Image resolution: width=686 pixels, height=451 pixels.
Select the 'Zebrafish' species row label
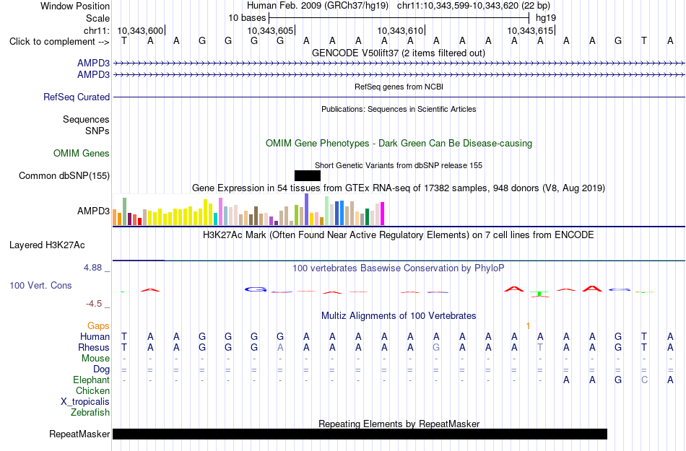tap(90, 412)
